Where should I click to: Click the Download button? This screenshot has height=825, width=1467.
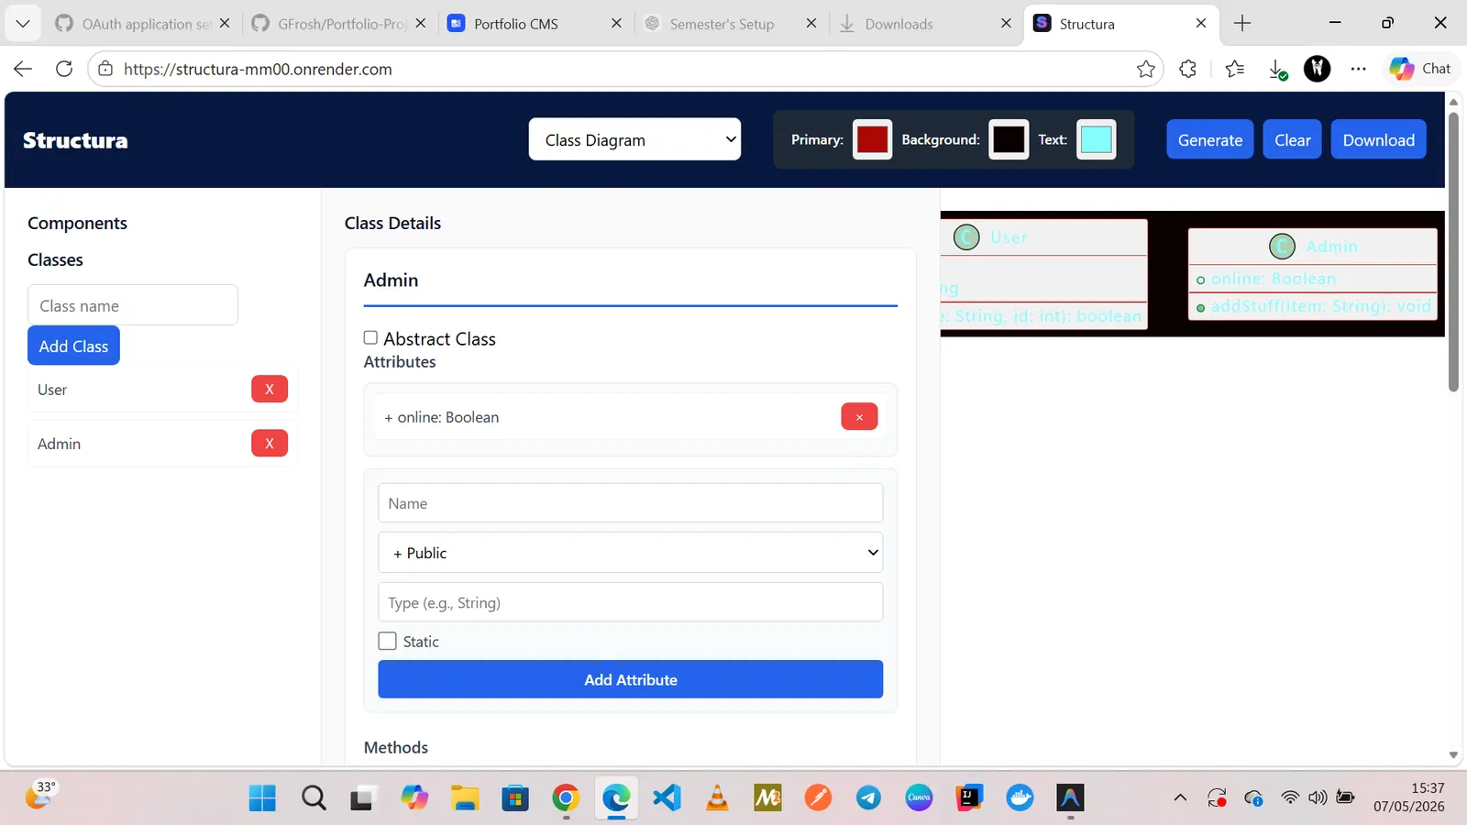1379,140
